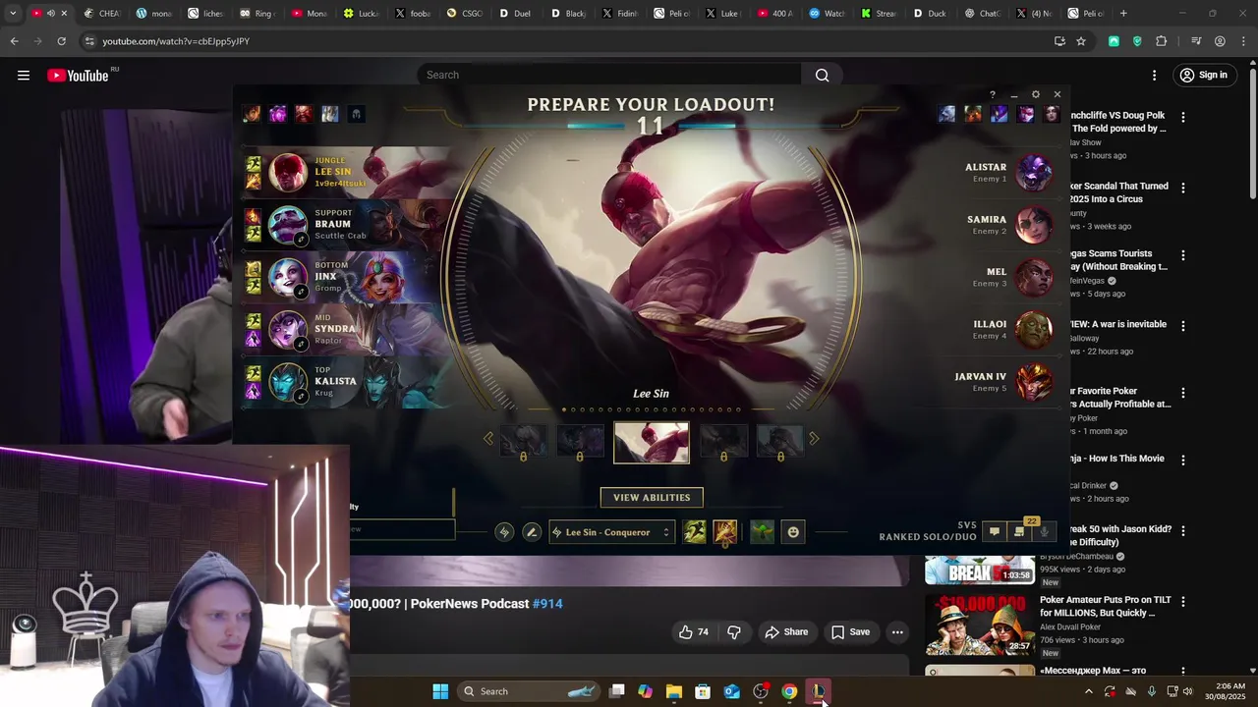Like the video with 74 likes
This screenshot has width=1258, height=707.
point(694,632)
